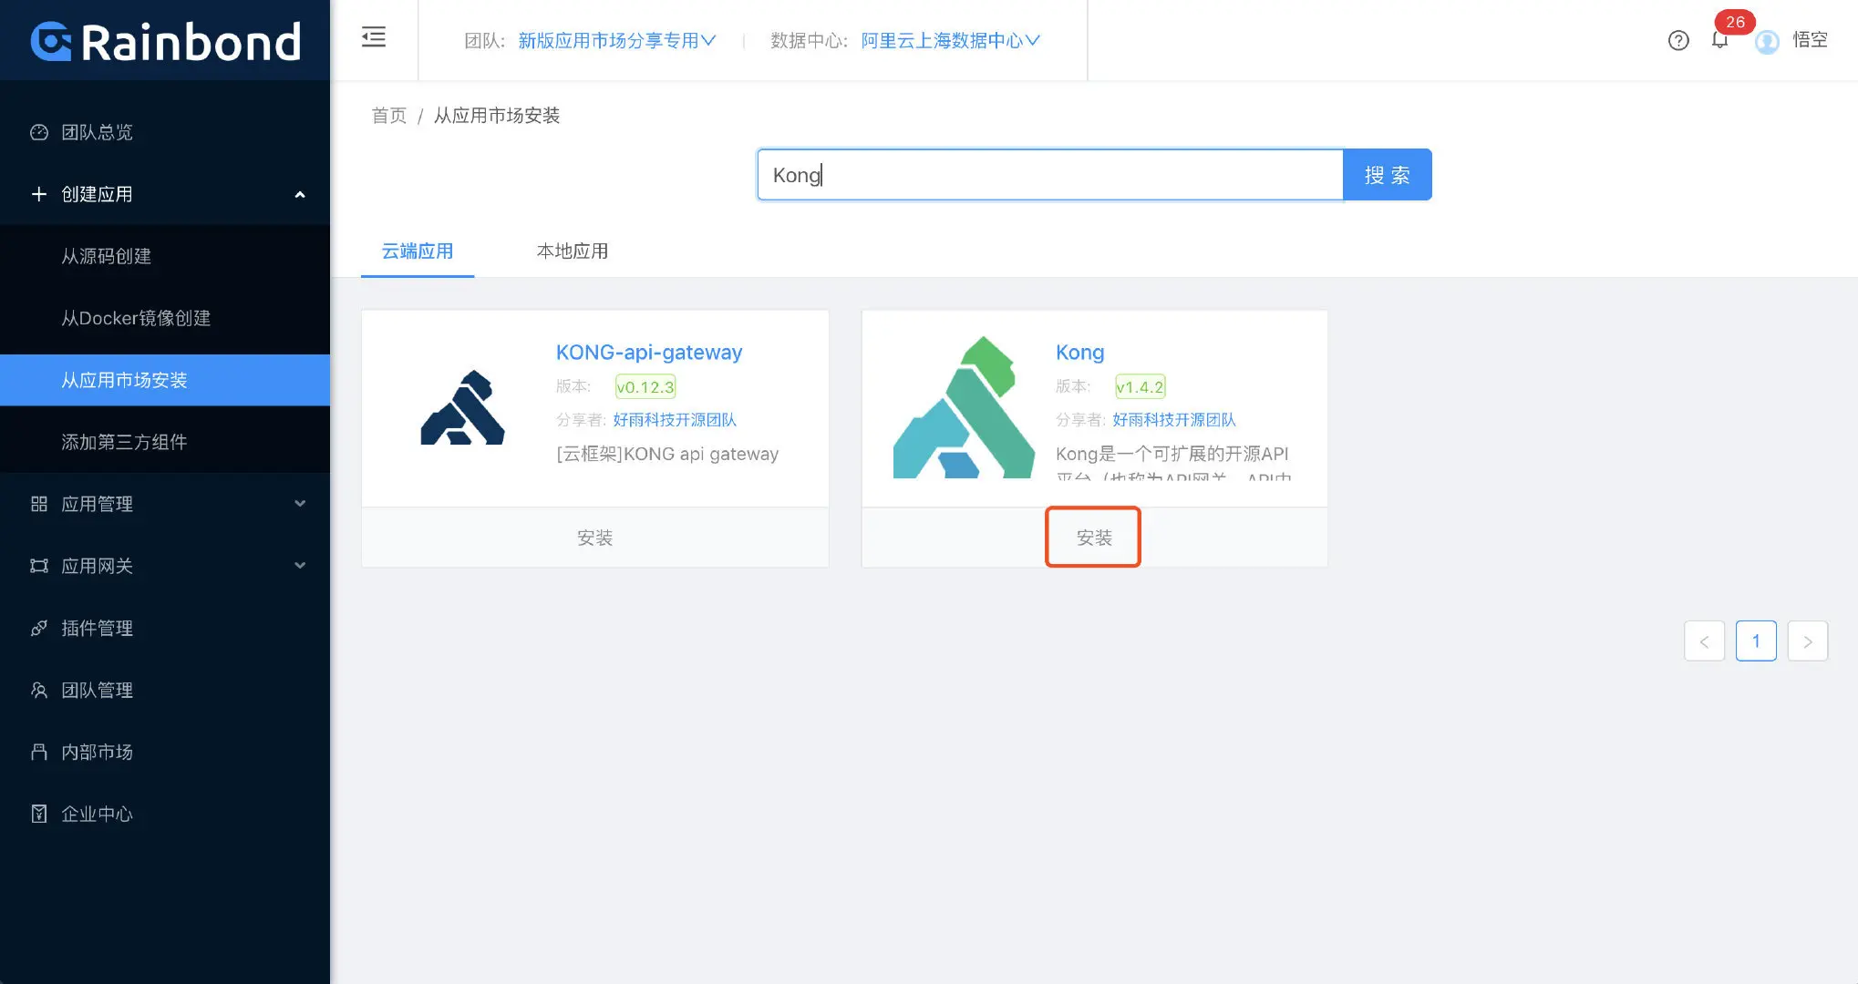Select the 应用管理 icon in the sidebar
1858x984 pixels.
tap(38, 504)
